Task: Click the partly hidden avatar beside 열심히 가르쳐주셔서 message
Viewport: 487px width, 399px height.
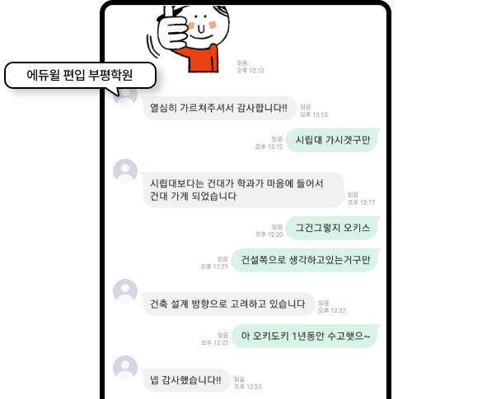Action: [x=125, y=98]
